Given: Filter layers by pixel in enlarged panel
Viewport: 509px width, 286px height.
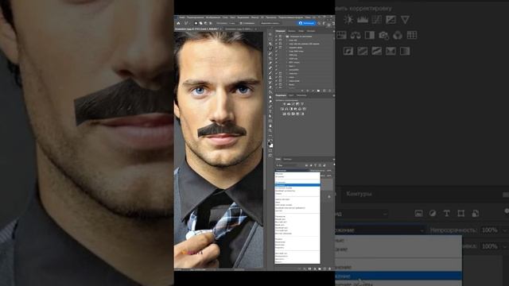Looking at the screenshot, I should (419, 214).
